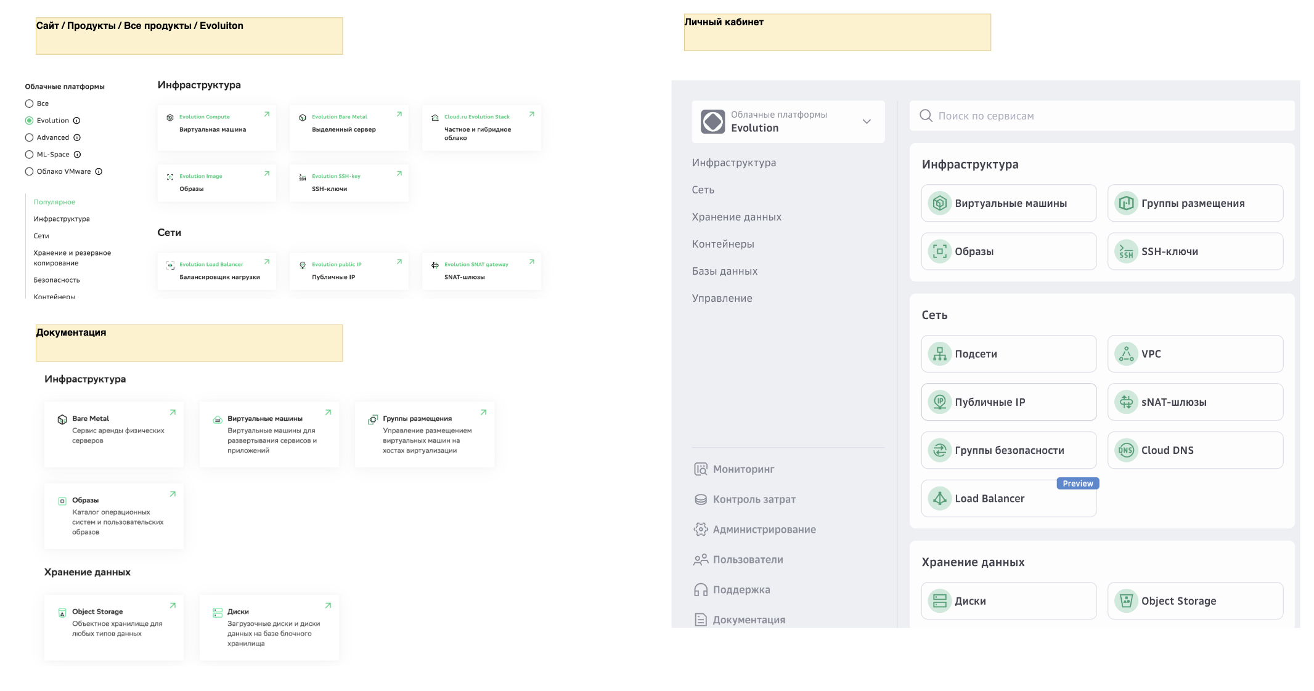Screen dimensions: 1314x691
Task: Click the Evolution Compute виртуальная машина icon
Action: 170,116
